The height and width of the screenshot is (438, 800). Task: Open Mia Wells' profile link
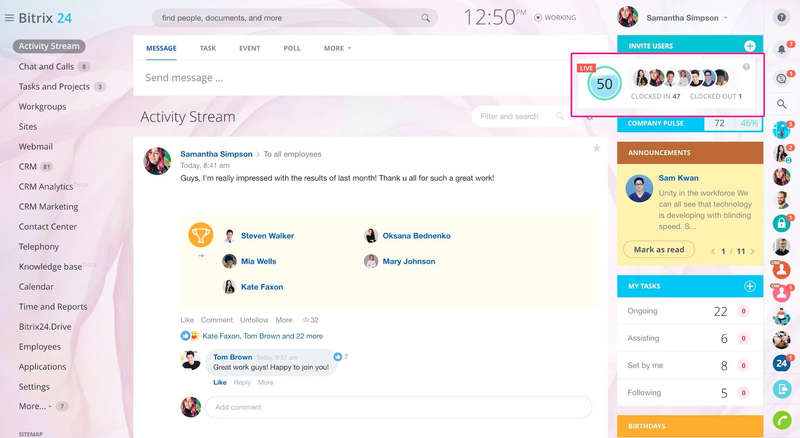point(259,261)
